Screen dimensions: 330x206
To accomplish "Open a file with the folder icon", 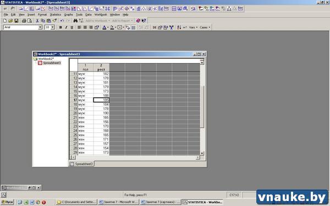I will [10, 21].
